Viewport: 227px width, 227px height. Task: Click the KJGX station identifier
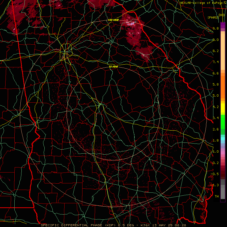tap(146, 225)
